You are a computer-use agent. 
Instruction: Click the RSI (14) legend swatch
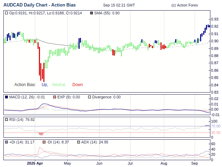pos(7,120)
